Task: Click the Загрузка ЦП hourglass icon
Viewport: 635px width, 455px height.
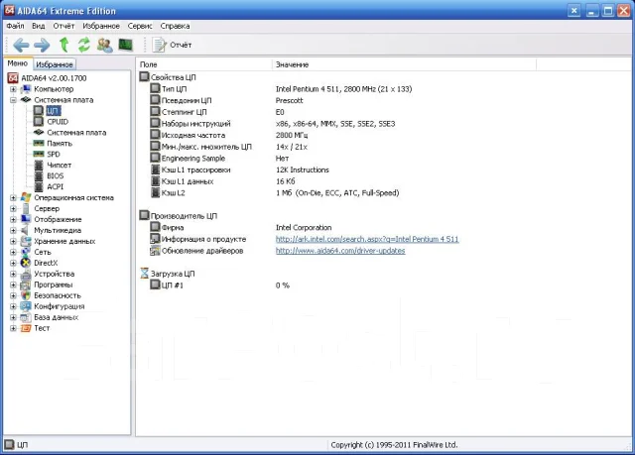Action: coord(145,274)
